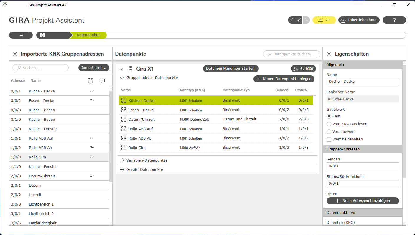The height and width of the screenshot is (235, 415).
Task: Click the Senden group address field
Action: pyautogui.click(x=363, y=166)
